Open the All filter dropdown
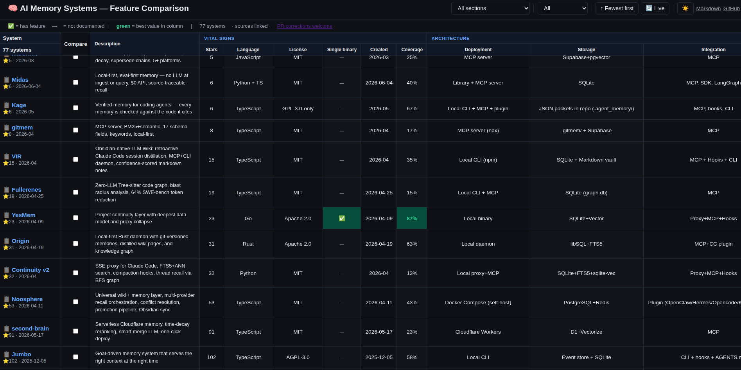Image resolution: width=741 pixels, height=370 pixels. (x=563, y=8)
